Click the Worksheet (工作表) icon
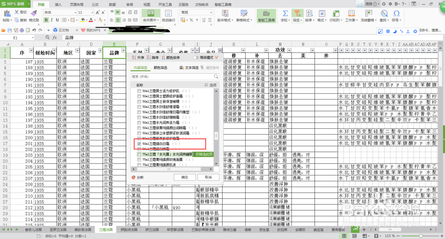 click(352, 13)
